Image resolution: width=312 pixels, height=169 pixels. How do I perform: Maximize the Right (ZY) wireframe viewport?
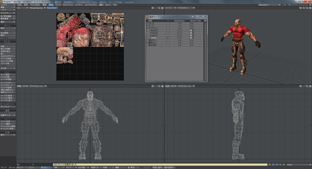tap(310, 86)
